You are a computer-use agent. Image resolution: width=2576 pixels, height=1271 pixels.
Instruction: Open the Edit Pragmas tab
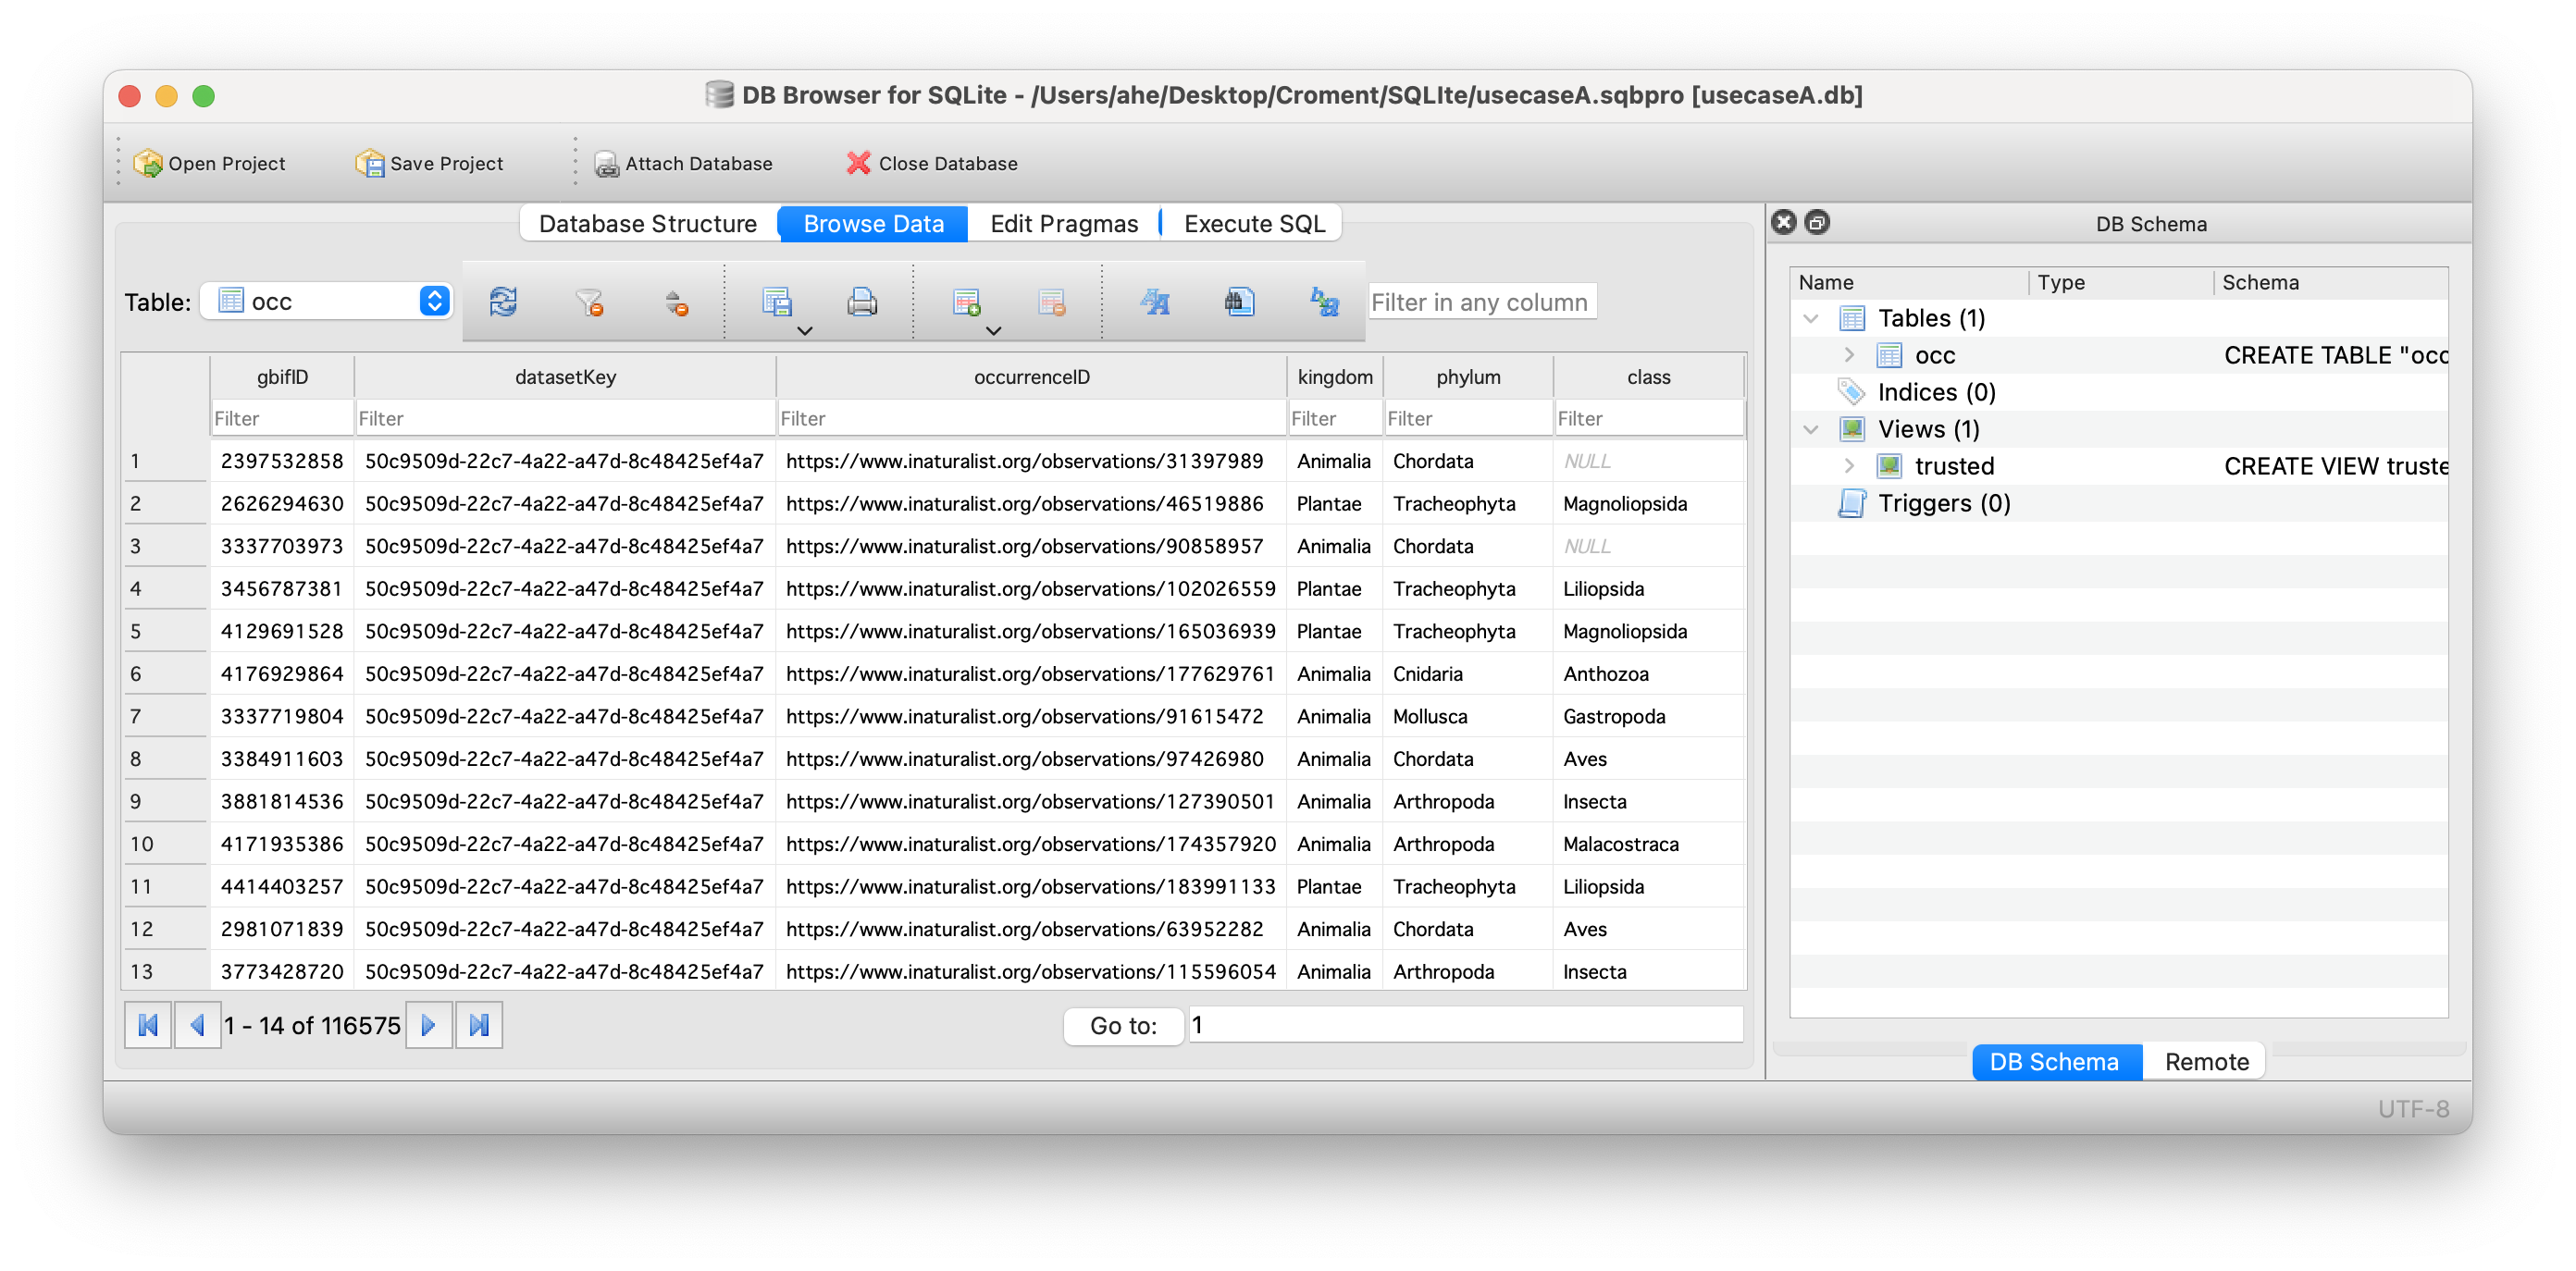[x=1064, y=223]
